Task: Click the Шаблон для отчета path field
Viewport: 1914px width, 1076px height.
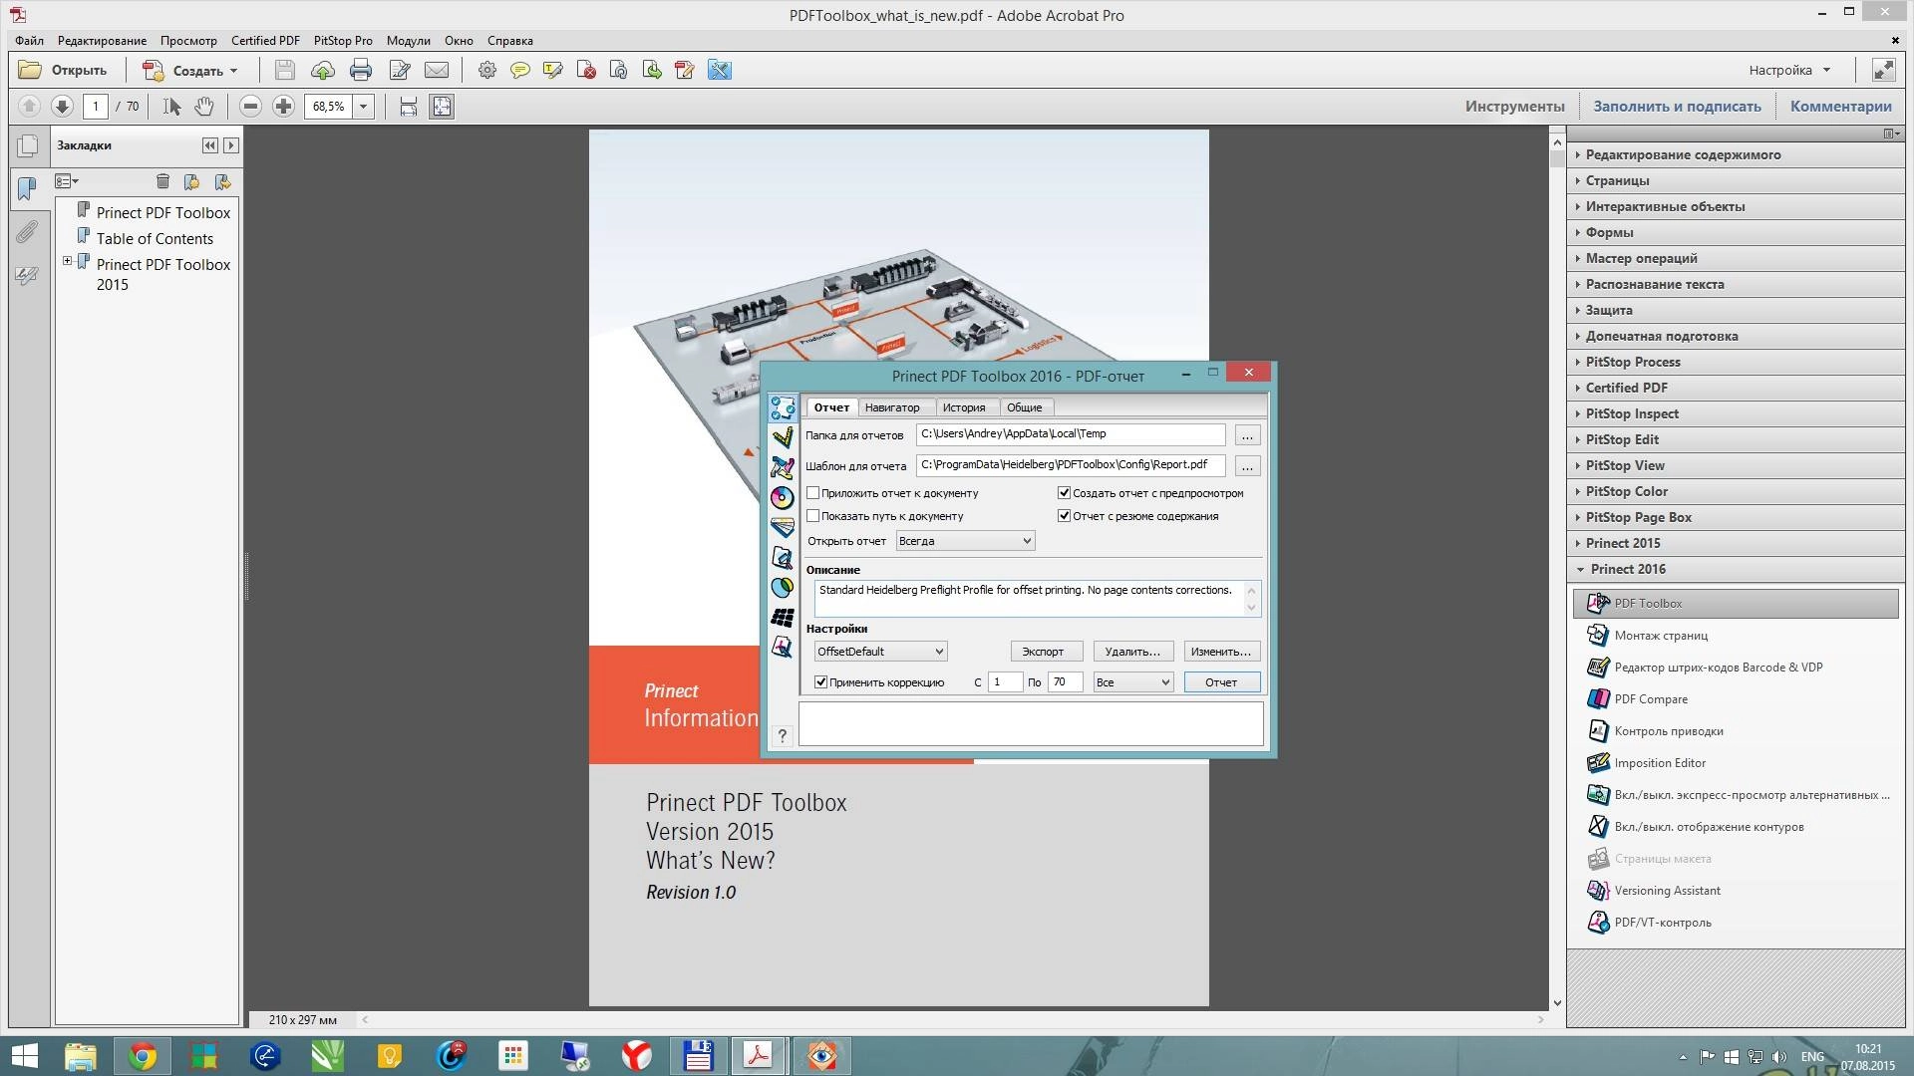Action: click(1071, 465)
